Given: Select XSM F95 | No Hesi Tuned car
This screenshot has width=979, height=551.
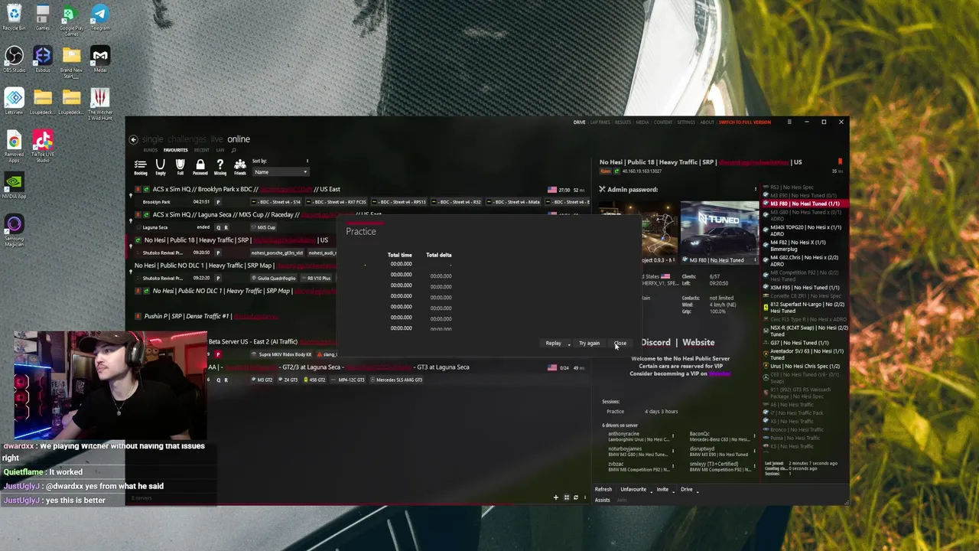Looking at the screenshot, I should click(x=805, y=287).
